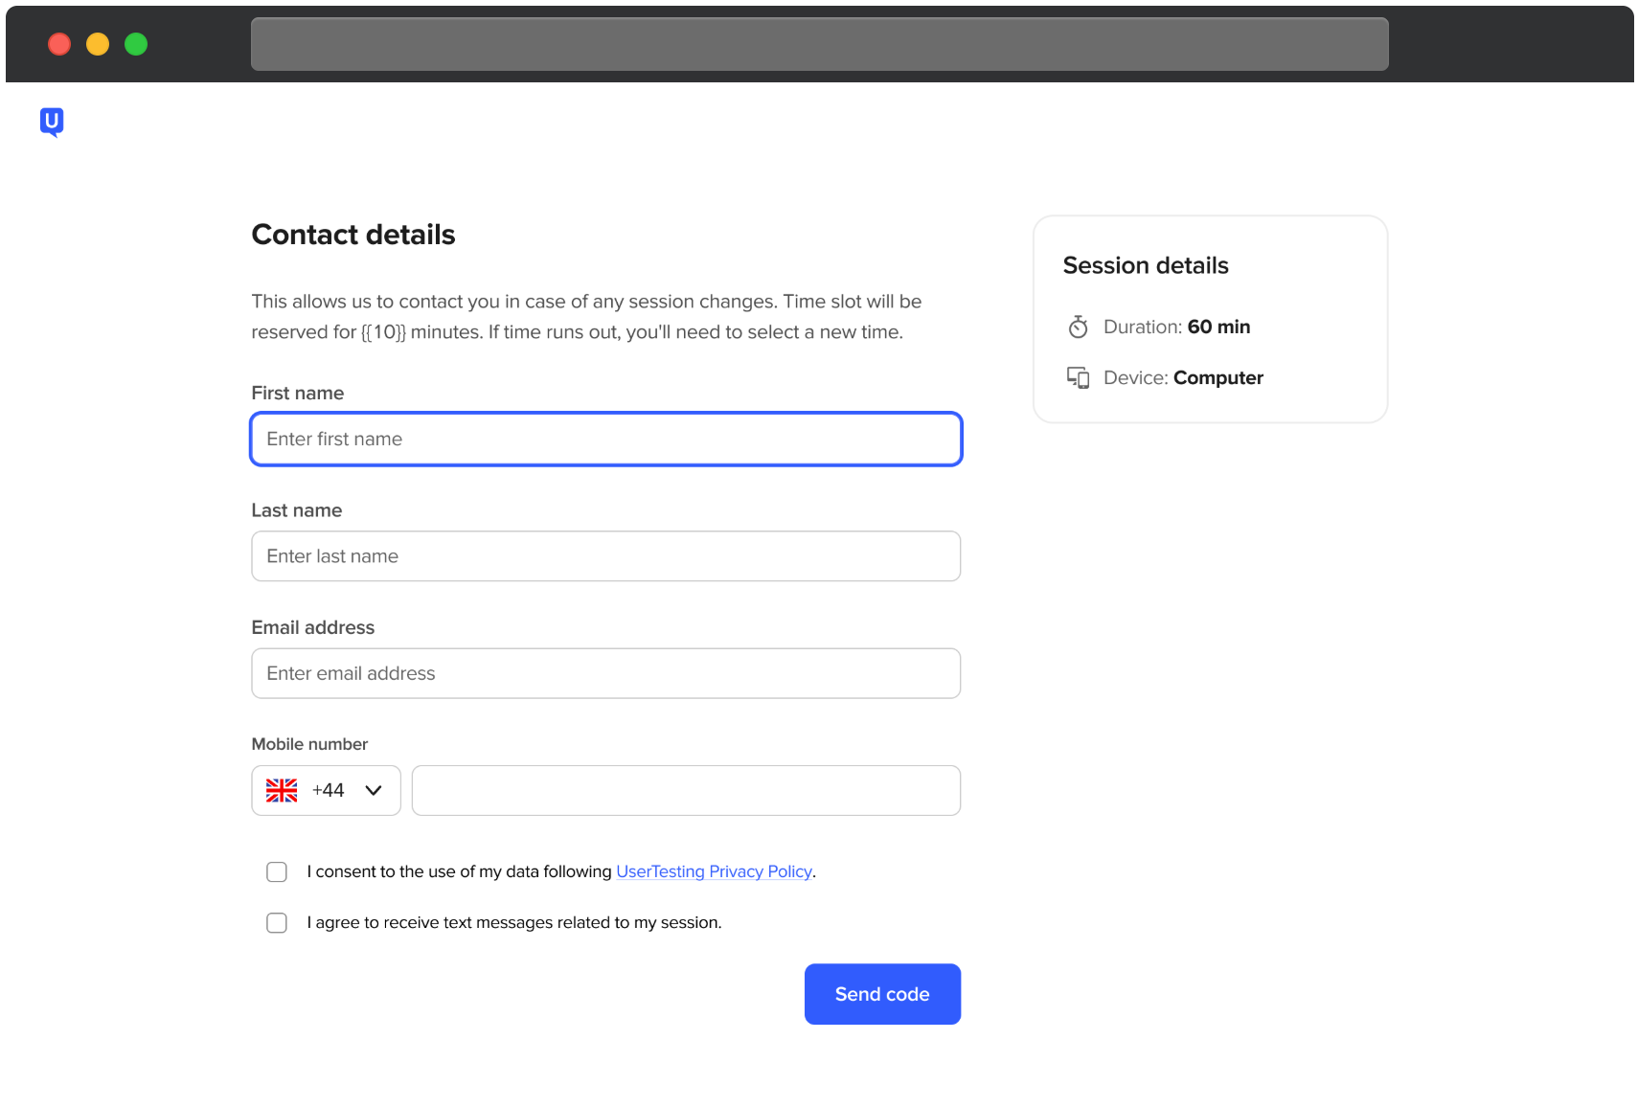Click the UserTesting logo icon
This screenshot has height=1107, width=1638.
click(52, 122)
